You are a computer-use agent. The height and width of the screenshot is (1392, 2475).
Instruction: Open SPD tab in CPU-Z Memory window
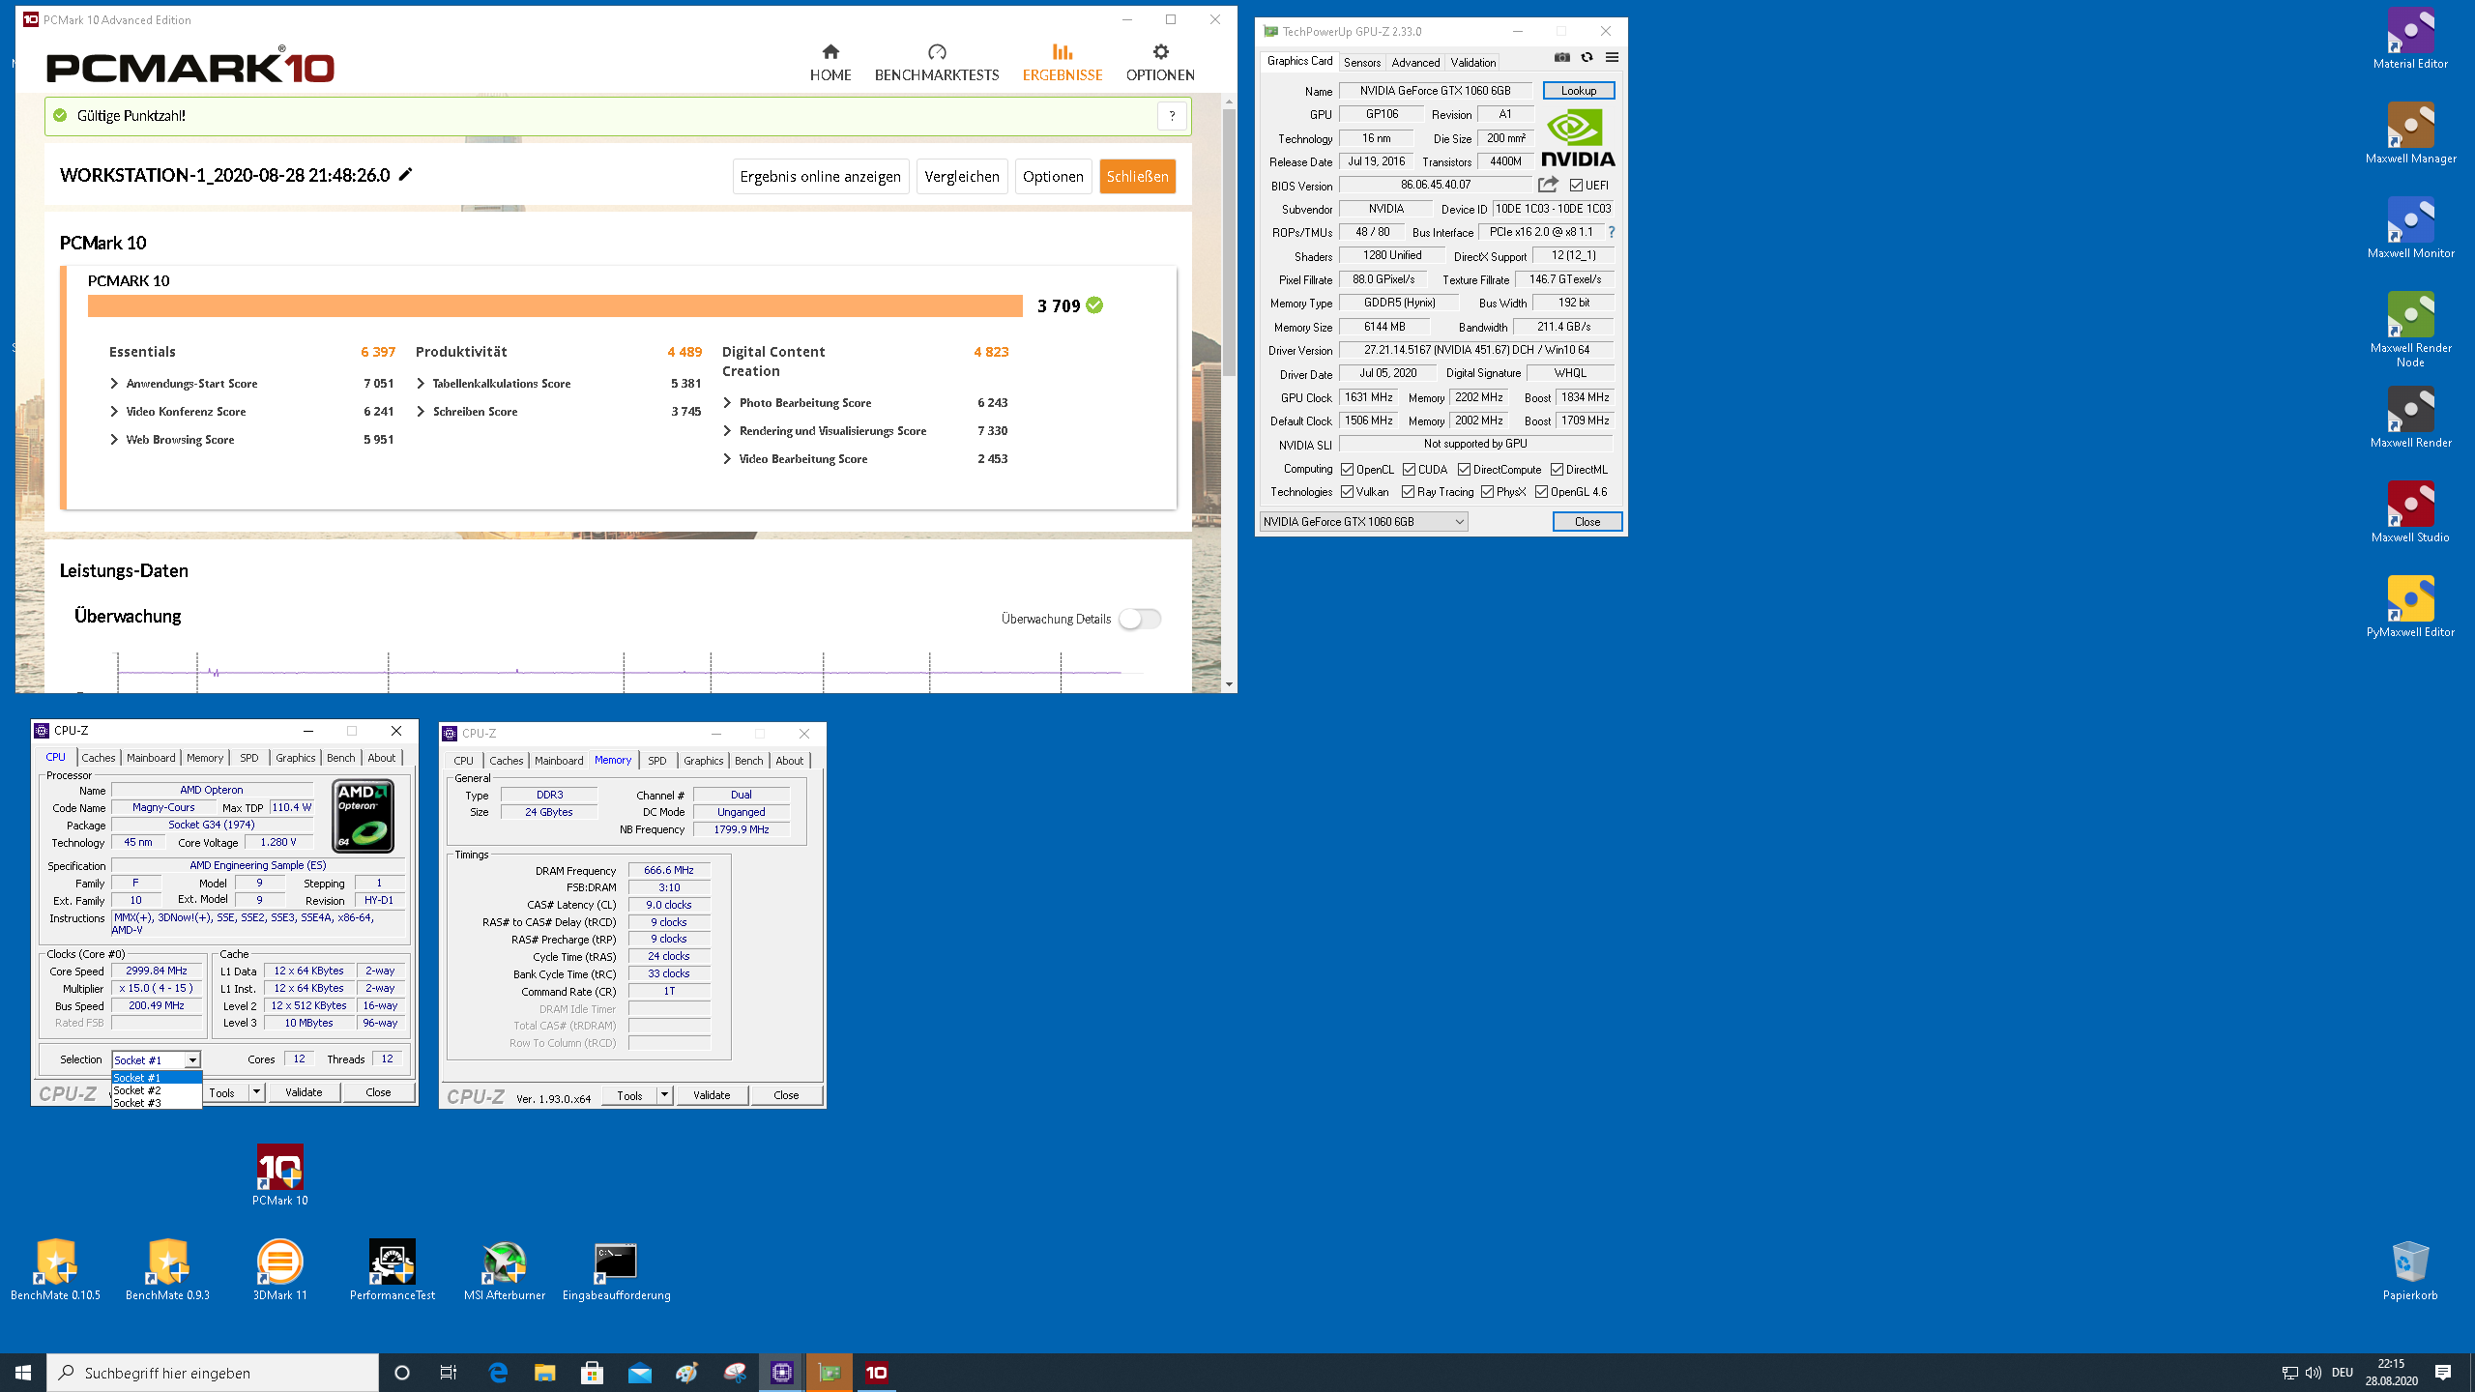(657, 761)
